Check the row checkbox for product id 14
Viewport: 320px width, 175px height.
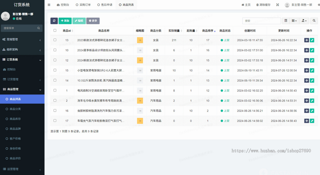point(55,80)
